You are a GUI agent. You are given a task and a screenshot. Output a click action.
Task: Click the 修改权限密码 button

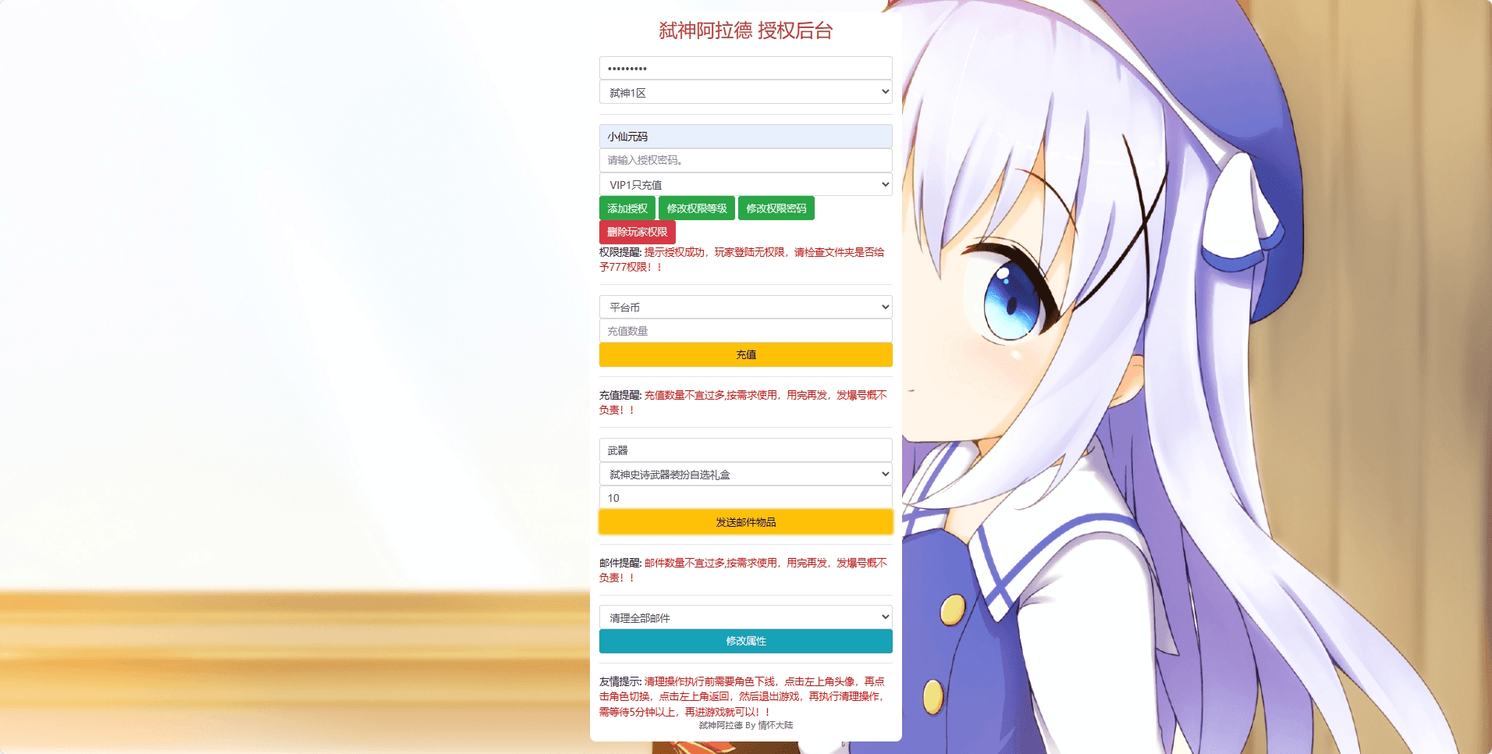[776, 208]
